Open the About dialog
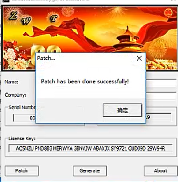The width and height of the screenshot is (178, 182). click(161, 171)
